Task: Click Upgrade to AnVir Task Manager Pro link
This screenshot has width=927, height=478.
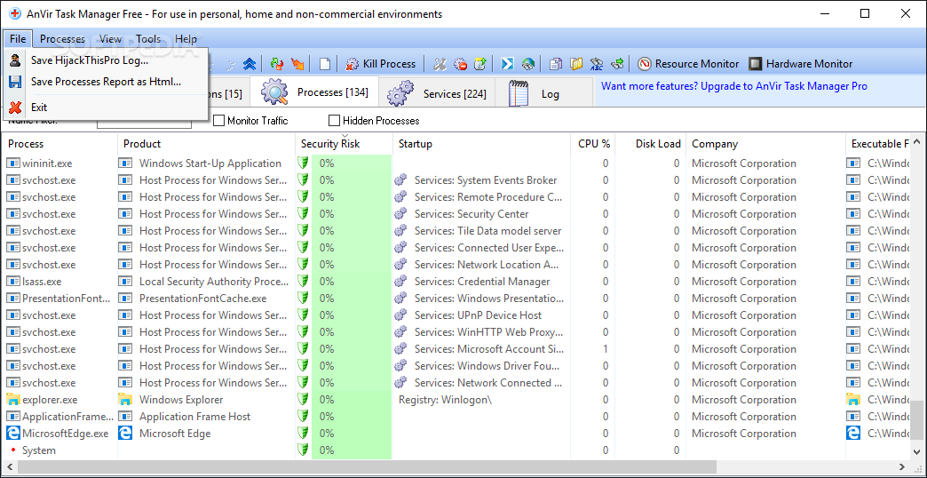Action: click(x=733, y=86)
